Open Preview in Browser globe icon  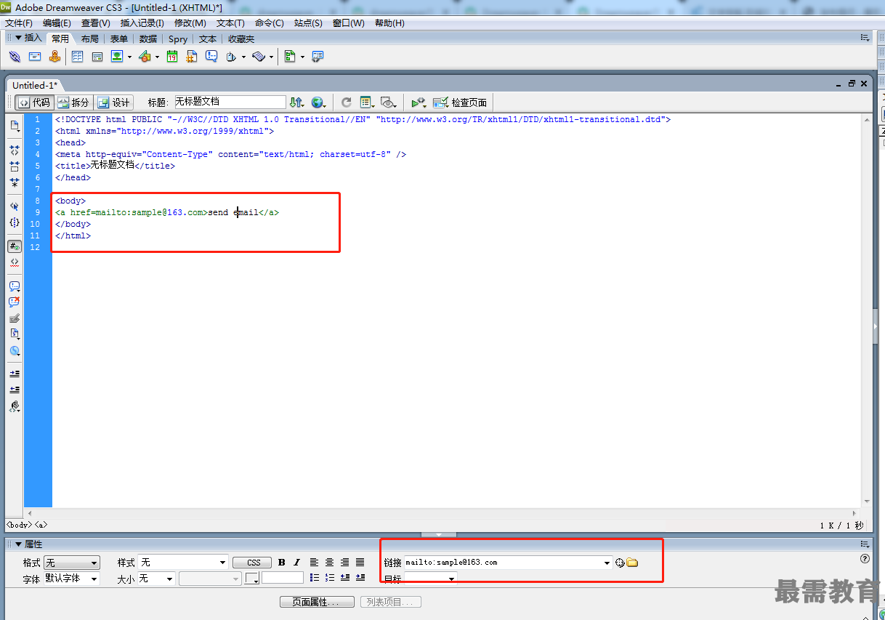(x=318, y=102)
